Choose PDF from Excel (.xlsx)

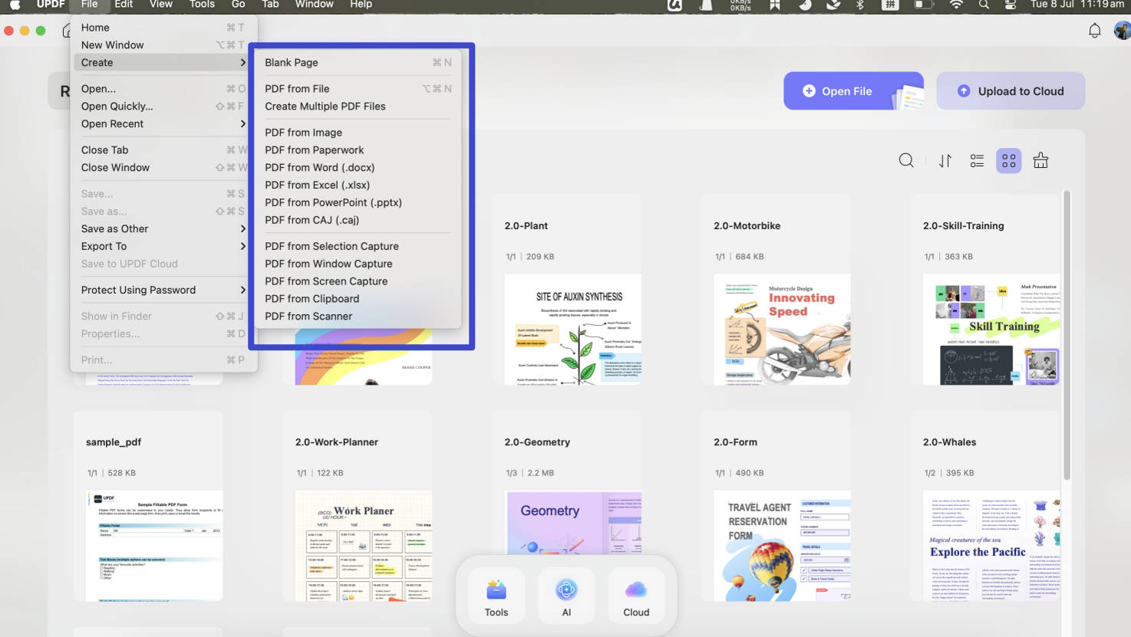click(x=358, y=186)
